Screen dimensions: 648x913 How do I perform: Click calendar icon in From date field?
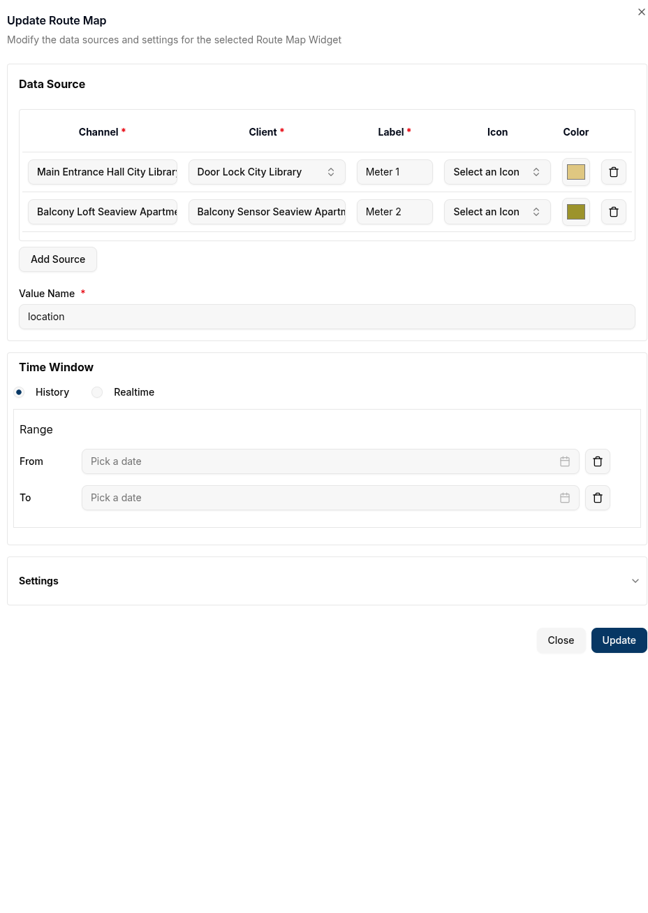(564, 461)
